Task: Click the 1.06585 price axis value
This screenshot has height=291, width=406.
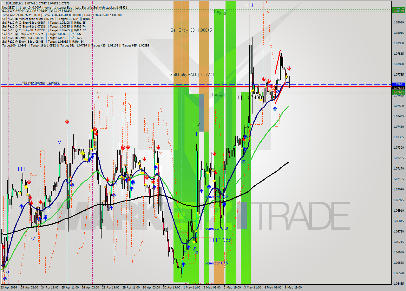Action: click(x=398, y=263)
